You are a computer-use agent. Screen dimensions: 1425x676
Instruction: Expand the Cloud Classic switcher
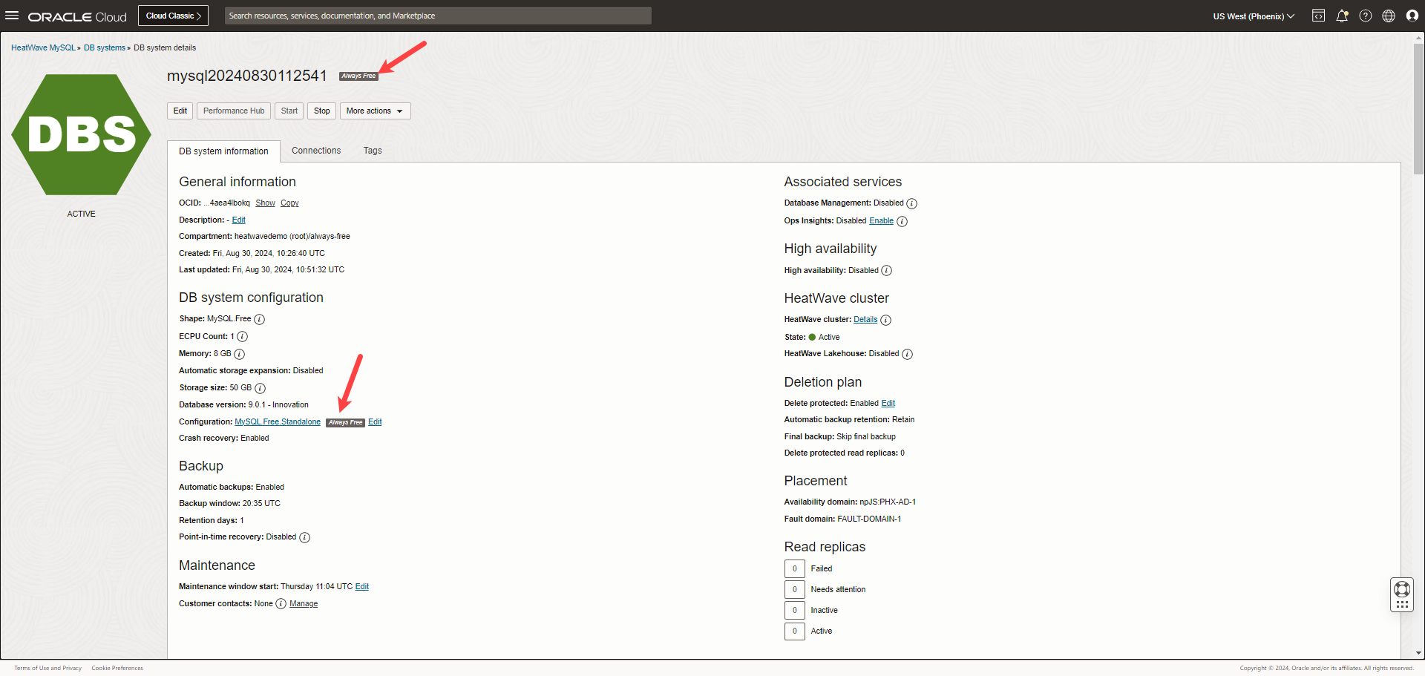click(173, 16)
